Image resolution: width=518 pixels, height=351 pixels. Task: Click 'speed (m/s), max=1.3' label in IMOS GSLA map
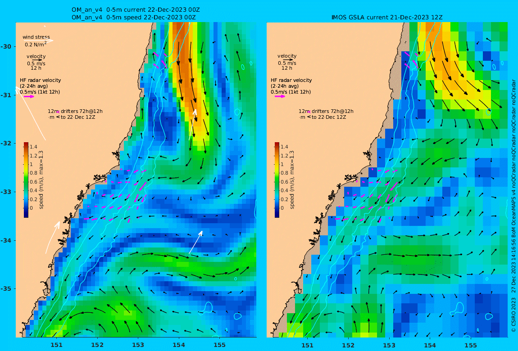[292, 180]
